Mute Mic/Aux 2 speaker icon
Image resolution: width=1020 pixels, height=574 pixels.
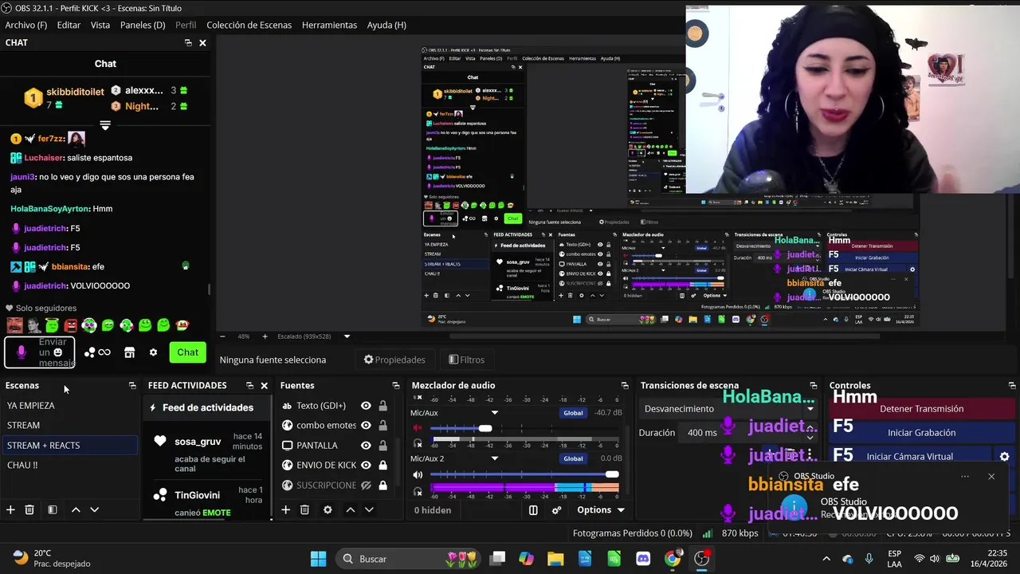click(x=418, y=474)
